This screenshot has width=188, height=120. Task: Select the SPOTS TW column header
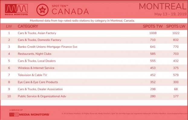(x=153, y=26)
